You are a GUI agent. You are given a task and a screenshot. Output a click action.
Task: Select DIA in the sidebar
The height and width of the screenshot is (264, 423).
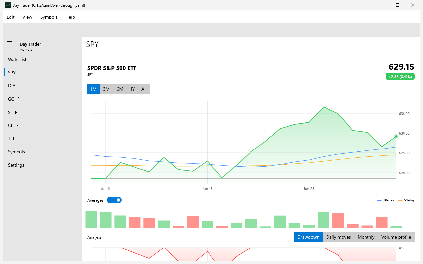click(x=42, y=86)
